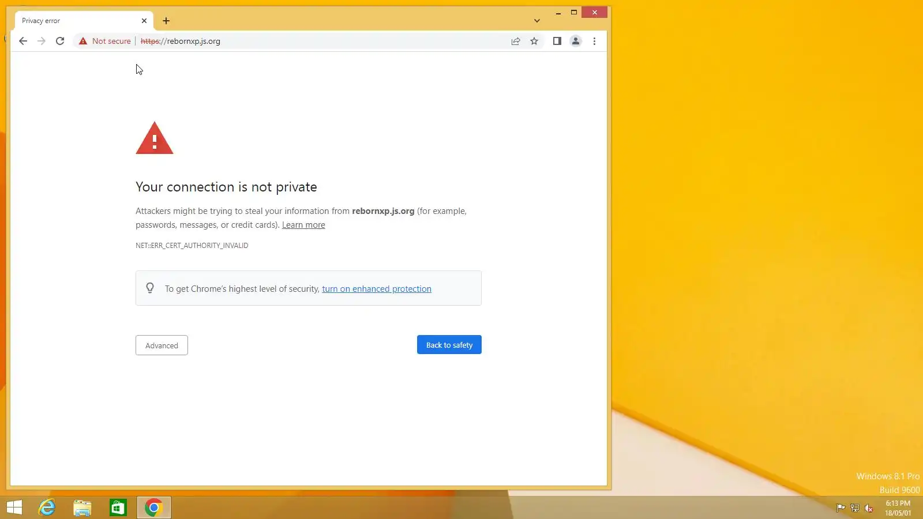Open a new tab with plus button

[x=166, y=21]
